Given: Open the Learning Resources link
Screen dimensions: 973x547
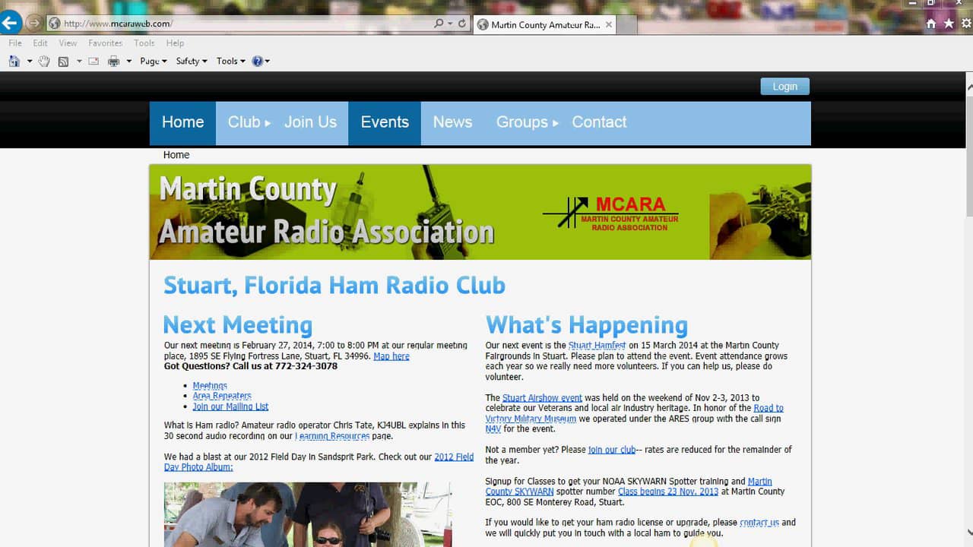Looking at the screenshot, I should click(x=332, y=436).
